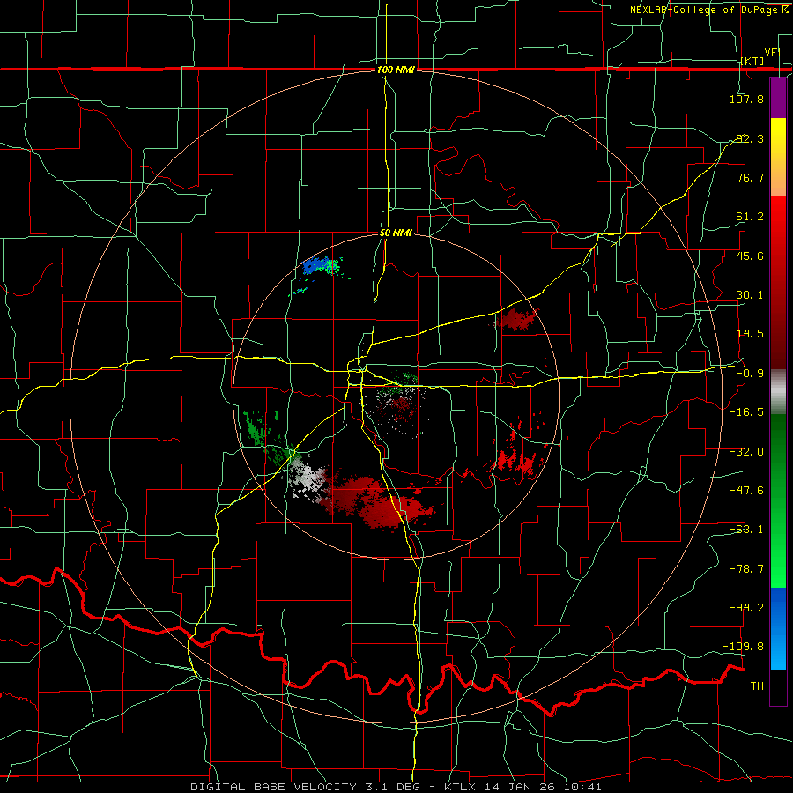Screen dimensions: 793x793
Task: Click the 100 NMI range ring label
Action: click(396, 70)
